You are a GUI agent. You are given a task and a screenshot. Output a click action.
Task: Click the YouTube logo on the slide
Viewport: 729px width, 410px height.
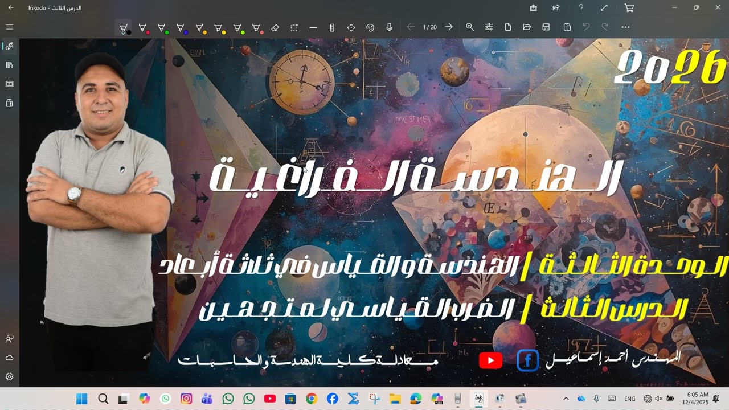[x=490, y=360]
